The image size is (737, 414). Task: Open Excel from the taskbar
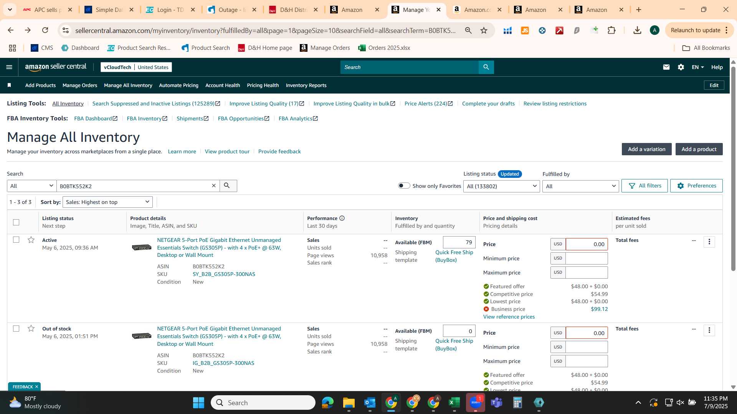tap(454, 402)
